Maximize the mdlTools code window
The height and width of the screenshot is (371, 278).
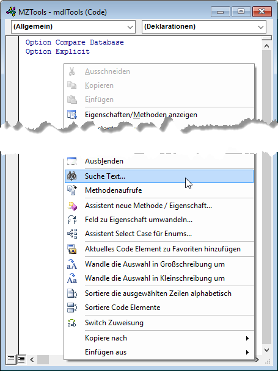[x=241, y=12]
